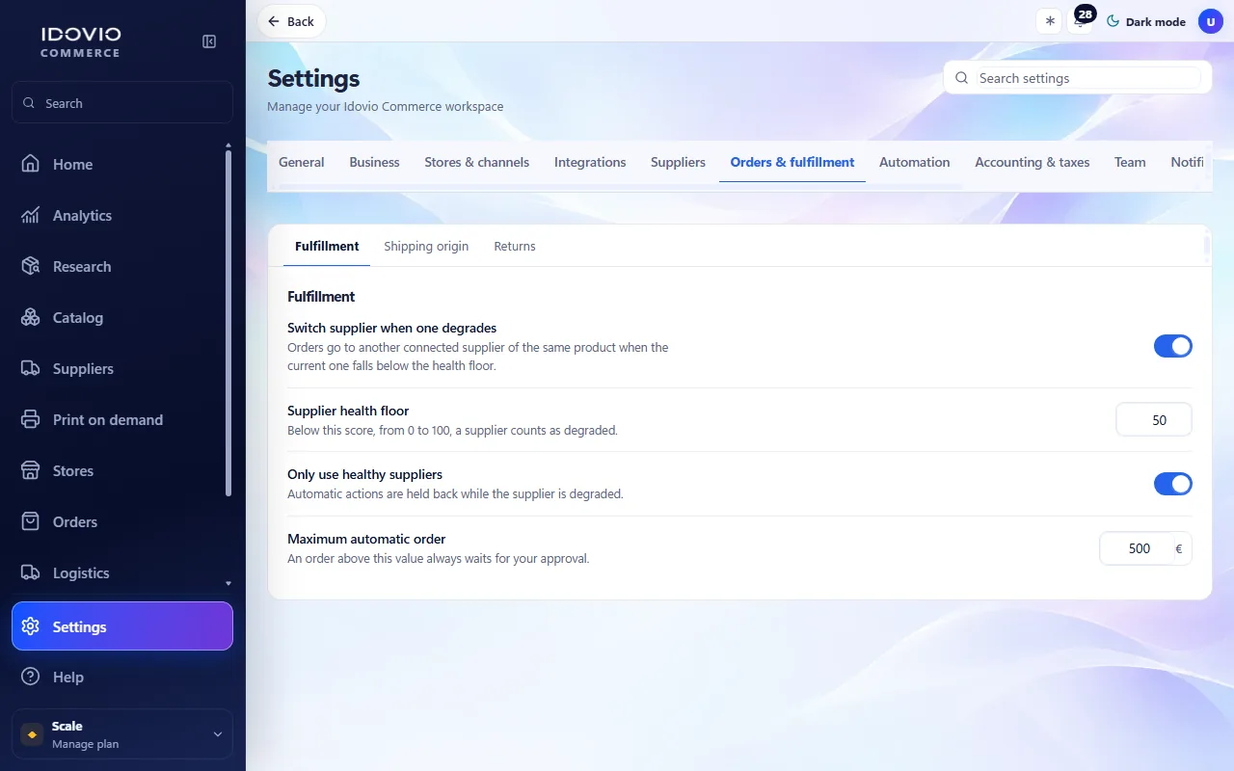
Task: Turn off Only use healthy suppliers
Action: pos(1173,484)
